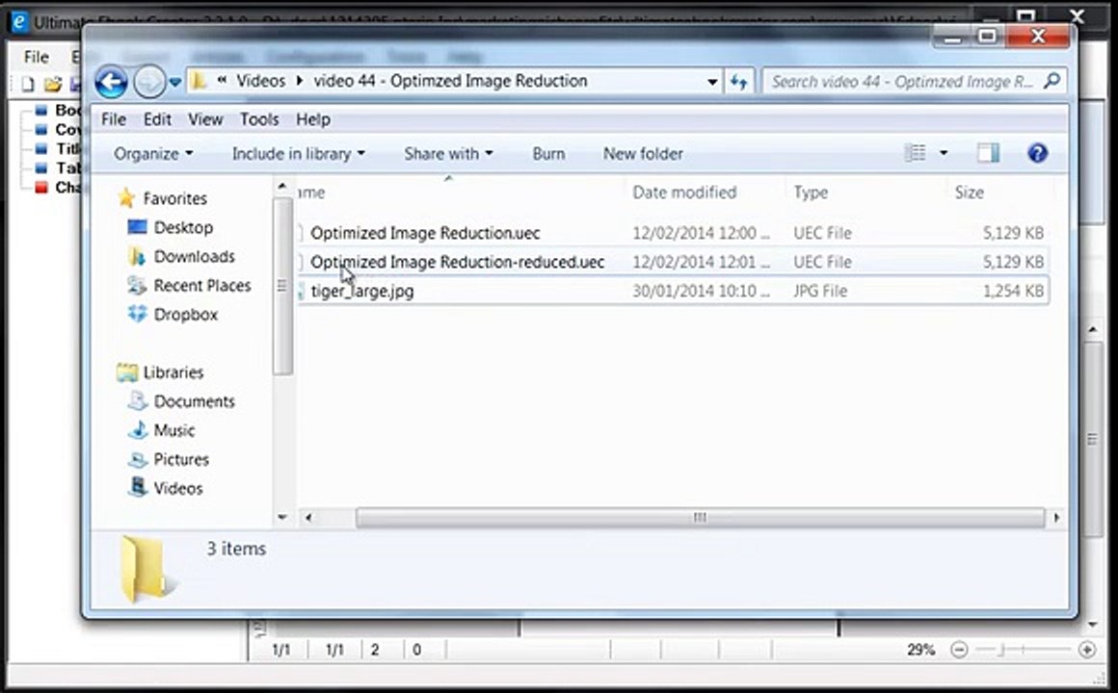This screenshot has height=693, width=1118.
Task: Open the Share with dropdown
Action: (x=448, y=153)
